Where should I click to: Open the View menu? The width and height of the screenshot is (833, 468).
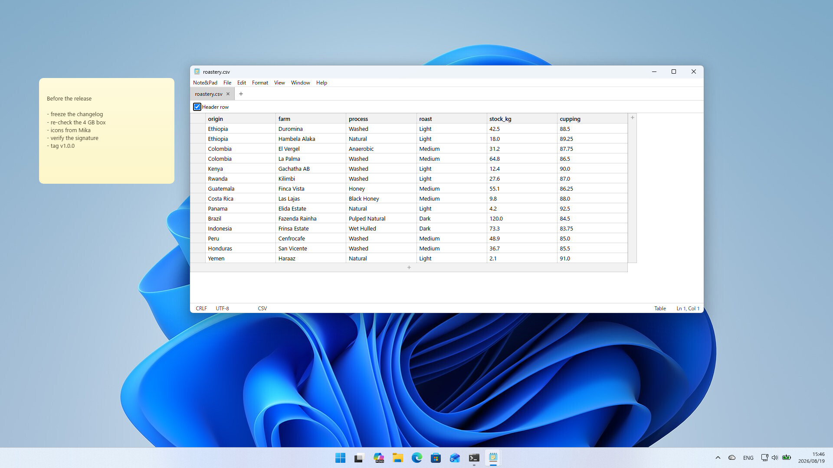279,83
